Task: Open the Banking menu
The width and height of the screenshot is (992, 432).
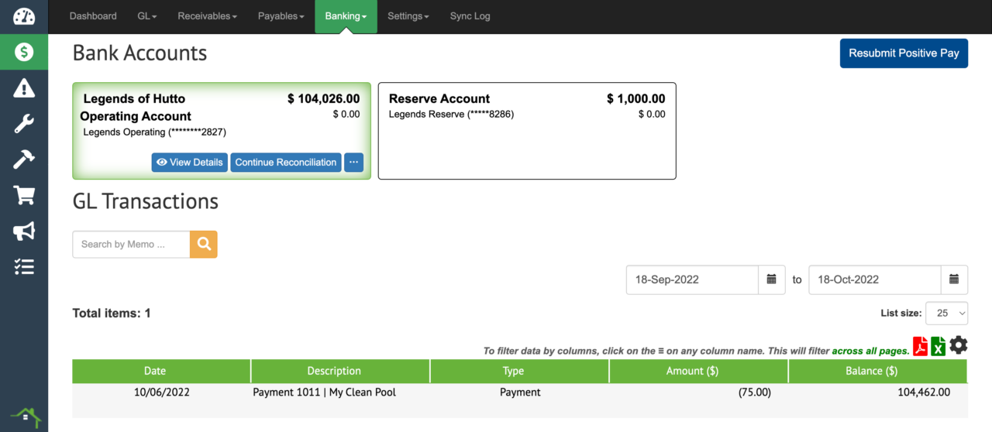Action: [x=346, y=16]
